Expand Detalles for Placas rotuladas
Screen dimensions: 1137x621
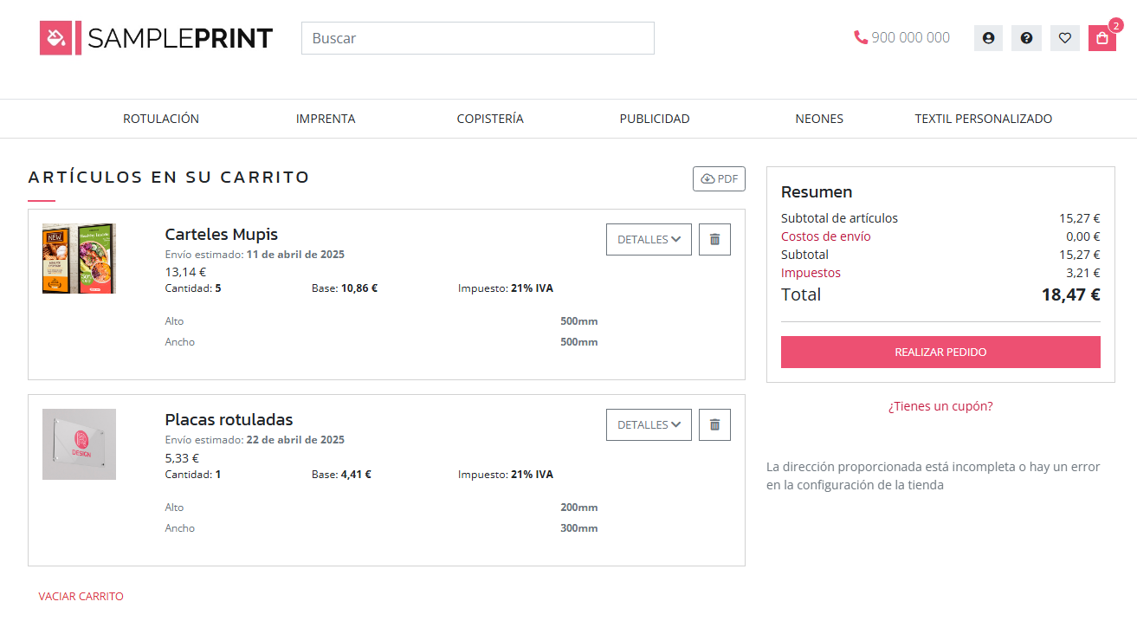(x=649, y=425)
